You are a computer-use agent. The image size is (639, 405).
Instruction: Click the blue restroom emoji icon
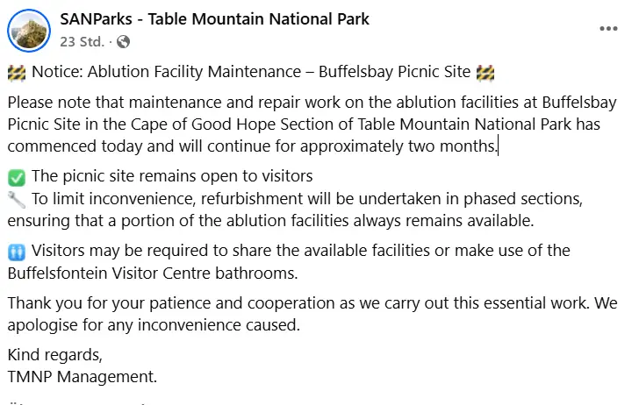pos(17,252)
